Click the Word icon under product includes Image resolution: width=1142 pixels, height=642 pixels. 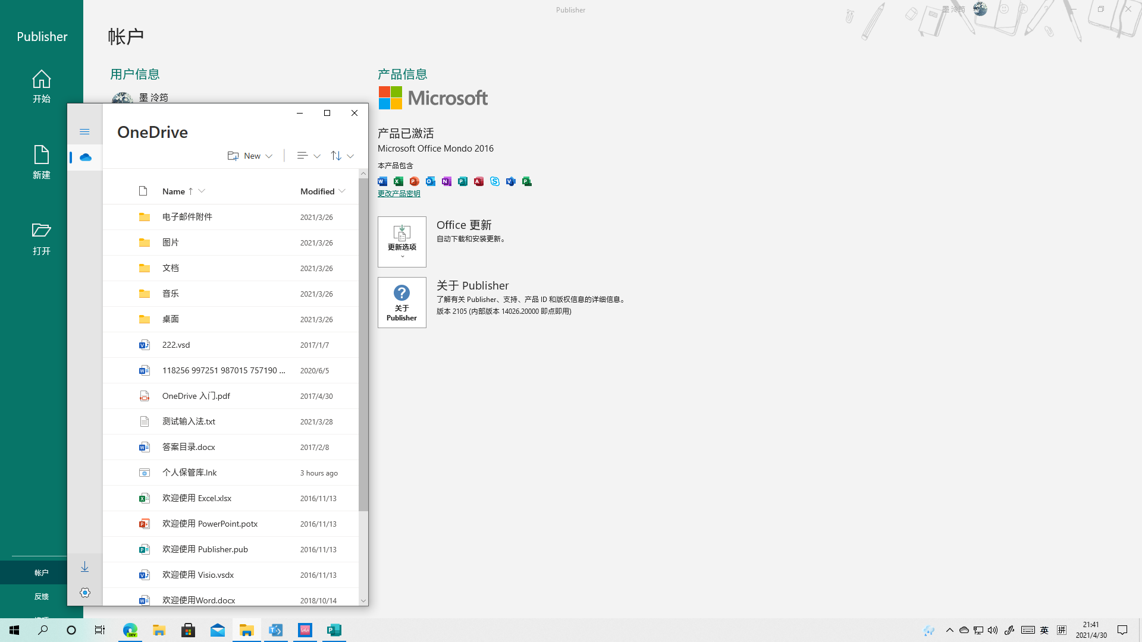382,181
